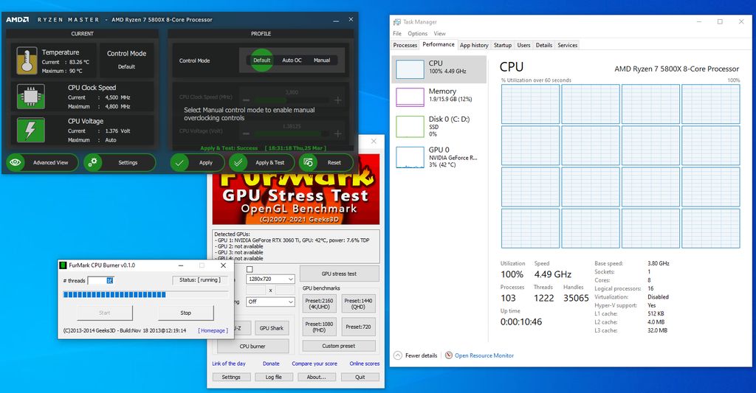Viewport: 756px width, 393px height.
Task: Click the Task Manager title bar icon
Action: 396,22
